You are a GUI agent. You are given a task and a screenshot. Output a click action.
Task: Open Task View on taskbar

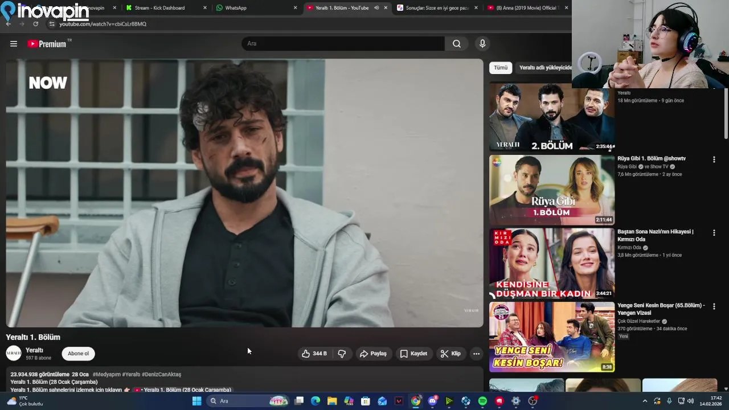[x=299, y=401]
